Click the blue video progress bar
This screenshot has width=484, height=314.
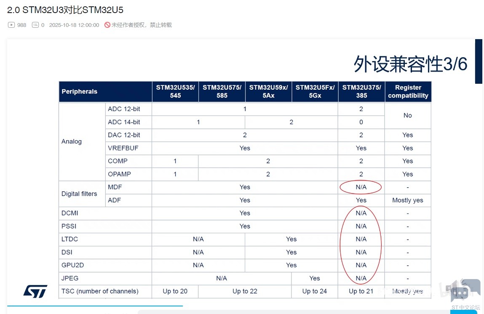pos(95,306)
